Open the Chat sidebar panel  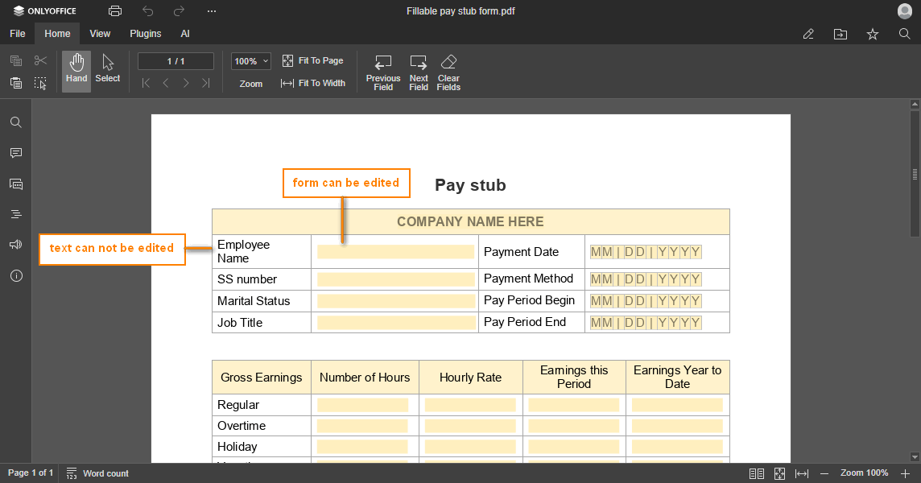16,184
